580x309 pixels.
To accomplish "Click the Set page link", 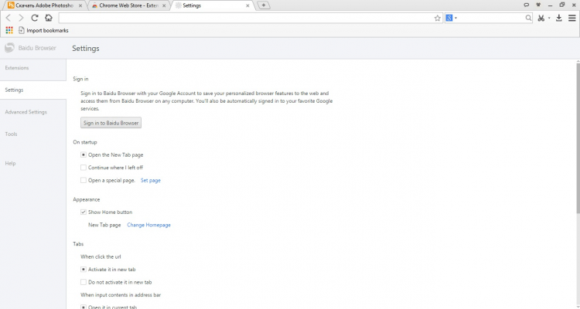I will click(151, 180).
